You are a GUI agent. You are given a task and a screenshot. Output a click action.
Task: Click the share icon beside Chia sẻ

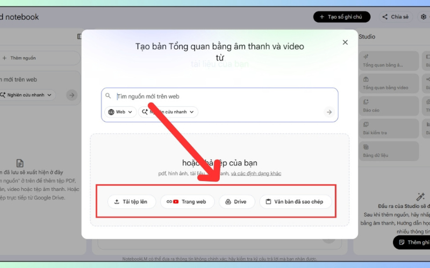coord(385,17)
